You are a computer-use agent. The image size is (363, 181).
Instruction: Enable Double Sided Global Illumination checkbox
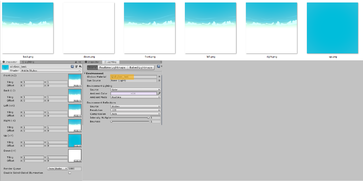[70, 173]
